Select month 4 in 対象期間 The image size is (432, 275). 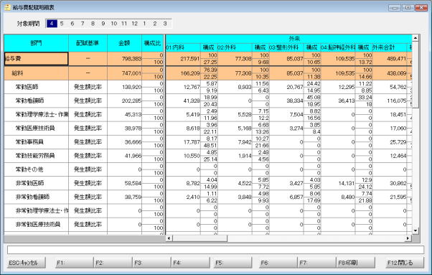[52, 24]
